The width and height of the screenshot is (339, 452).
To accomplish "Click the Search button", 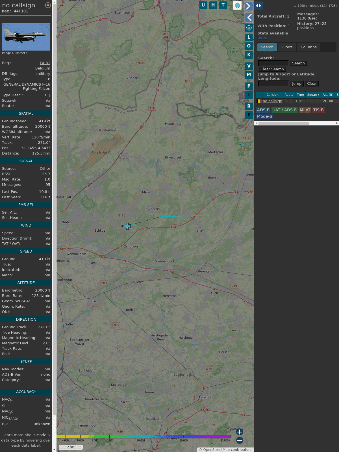I will coord(298,63).
